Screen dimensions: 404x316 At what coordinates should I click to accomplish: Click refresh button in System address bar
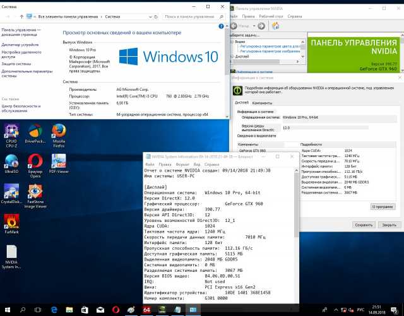(156, 17)
